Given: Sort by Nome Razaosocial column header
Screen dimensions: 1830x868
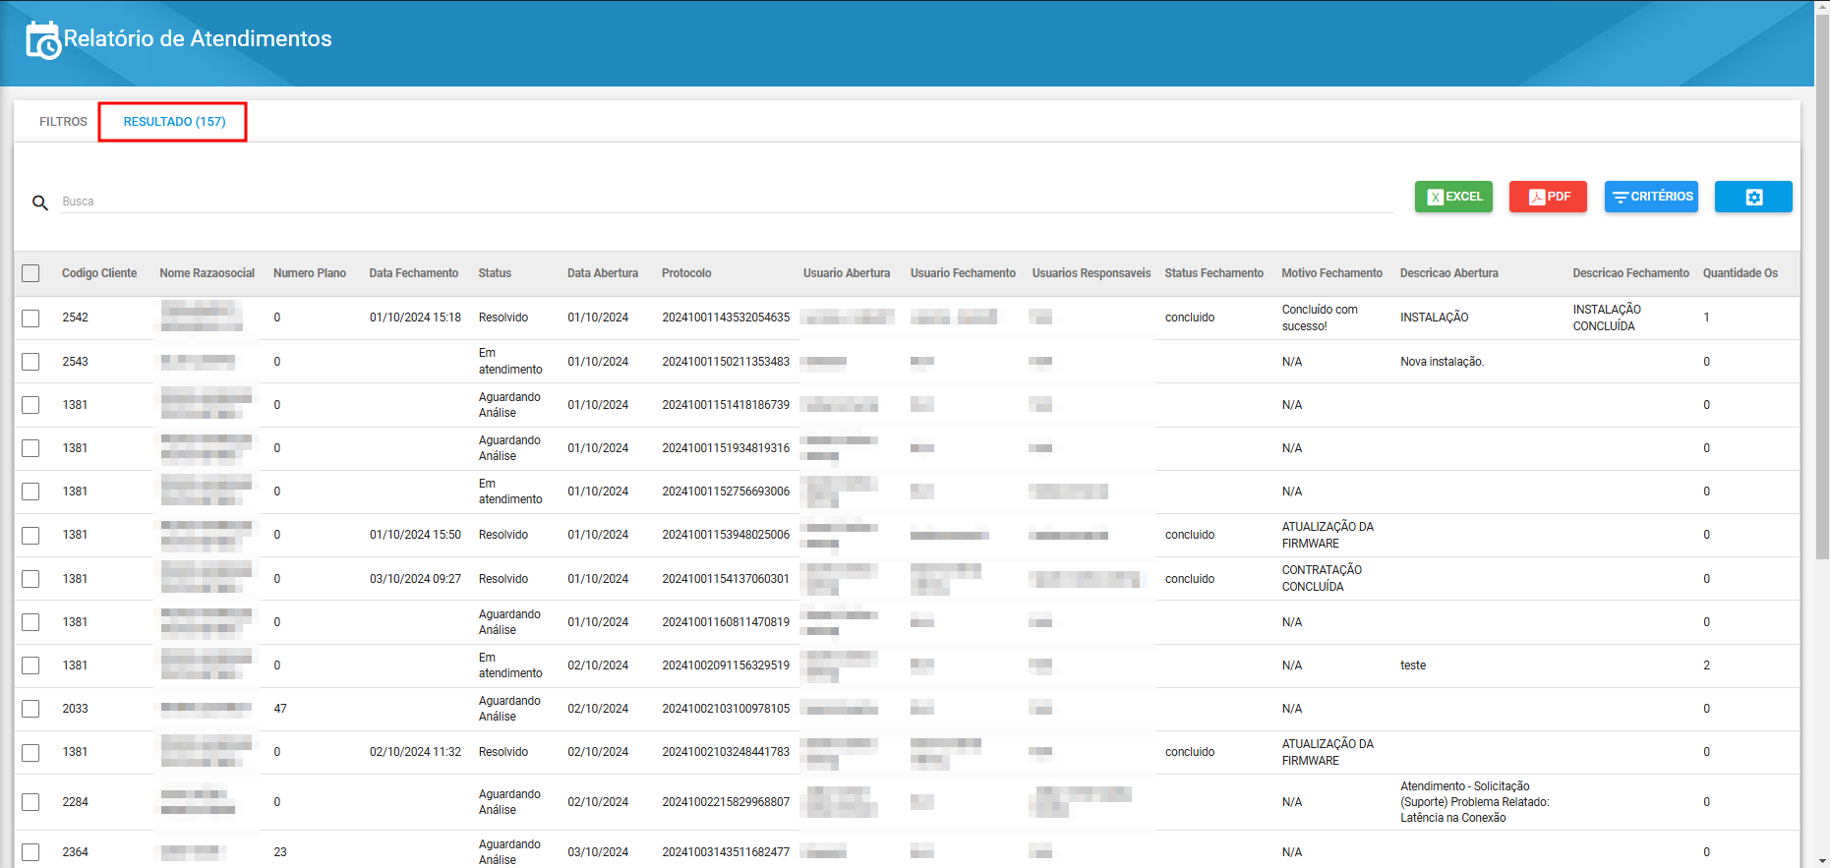Looking at the screenshot, I should pyautogui.click(x=207, y=273).
